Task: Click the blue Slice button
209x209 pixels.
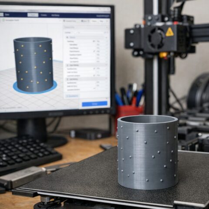Action: [x=94, y=104]
